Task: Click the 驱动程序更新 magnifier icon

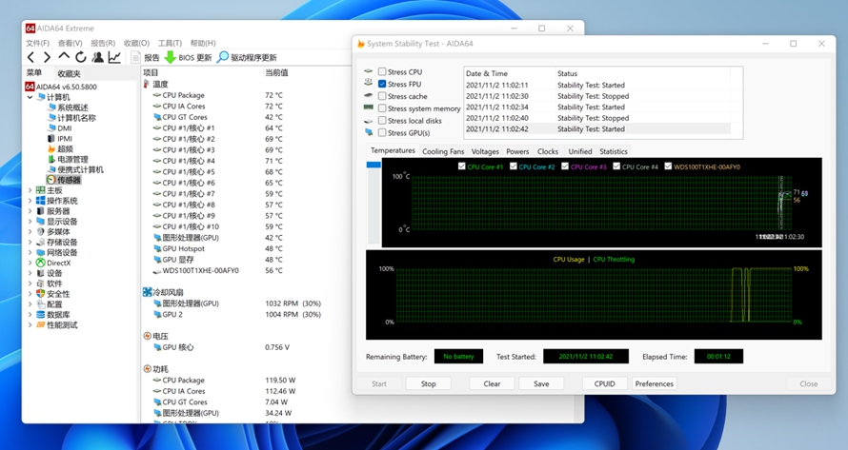Action: point(223,58)
